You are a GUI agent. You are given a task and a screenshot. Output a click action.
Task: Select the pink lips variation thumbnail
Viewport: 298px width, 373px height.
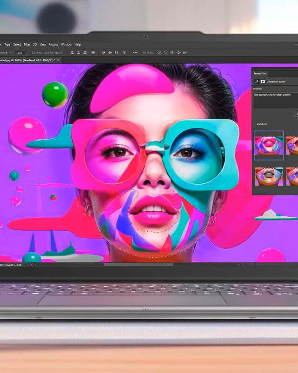coord(269,145)
